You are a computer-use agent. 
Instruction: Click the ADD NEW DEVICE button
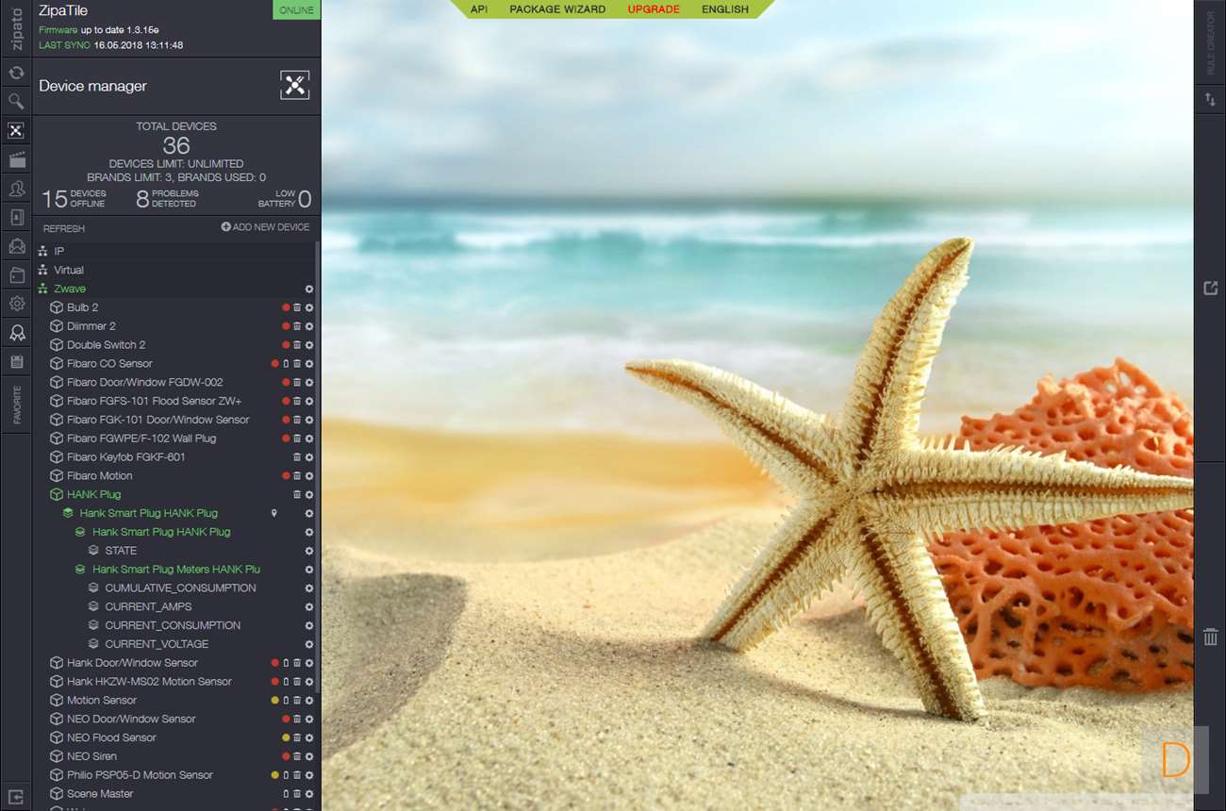(265, 227)
